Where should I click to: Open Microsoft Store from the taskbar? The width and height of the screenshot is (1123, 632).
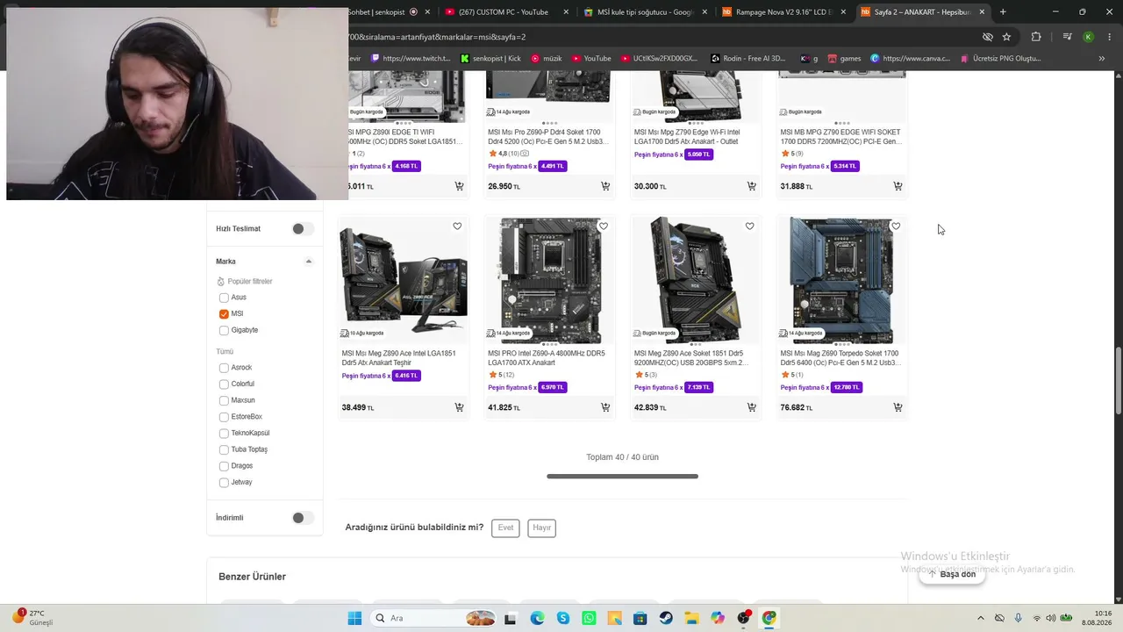[640, 618]
